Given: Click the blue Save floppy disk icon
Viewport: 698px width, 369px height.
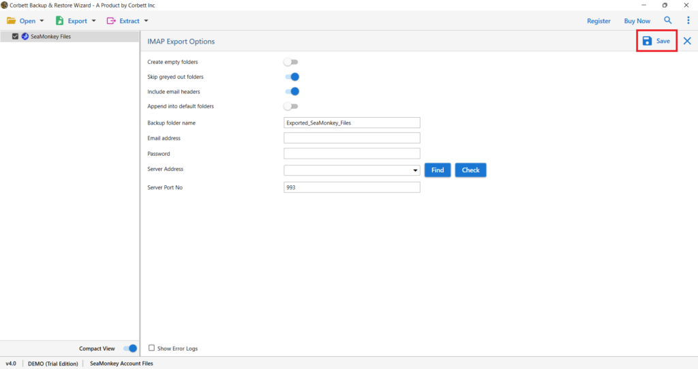Looking at the screenshot, I should pyautogui.click(x=648, y=41).
